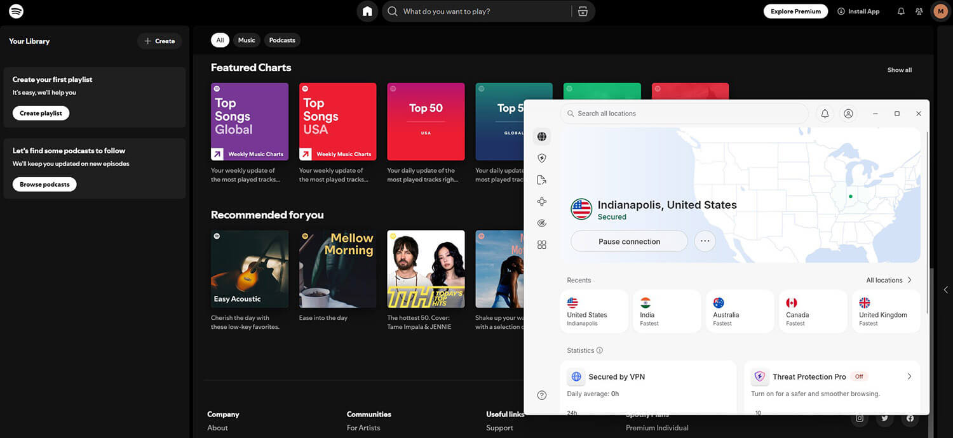Click Browse podcasts button
This screenshot has width=953, height=438.
click(44, 184)
